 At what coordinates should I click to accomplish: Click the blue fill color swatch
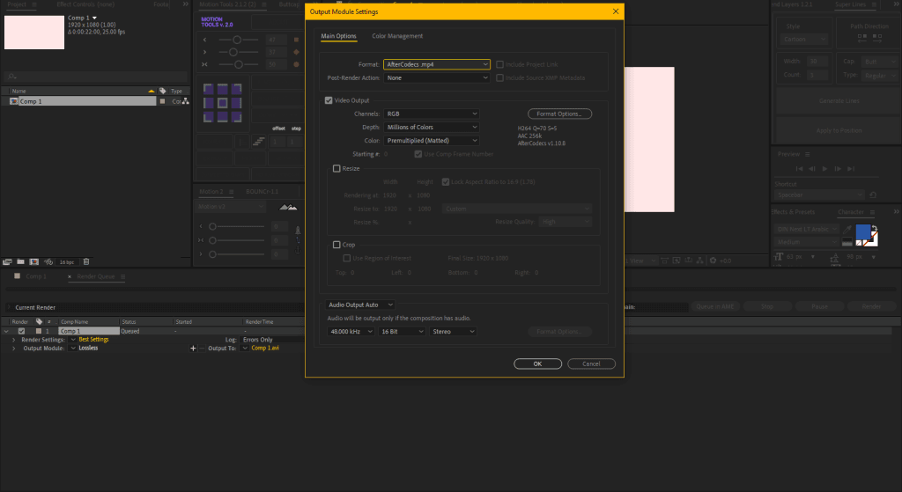point(862,231)
